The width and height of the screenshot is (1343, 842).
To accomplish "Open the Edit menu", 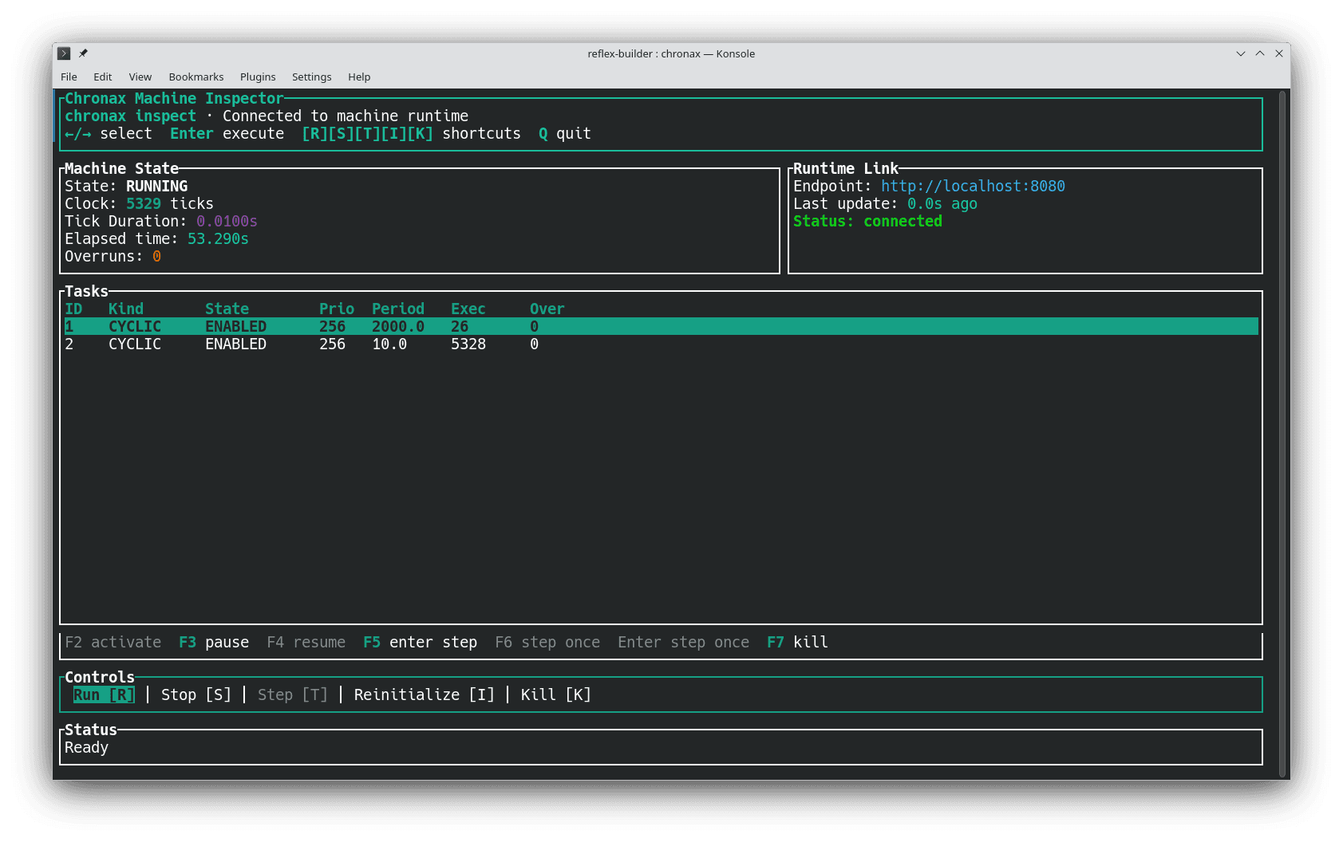I will [102, 77].
